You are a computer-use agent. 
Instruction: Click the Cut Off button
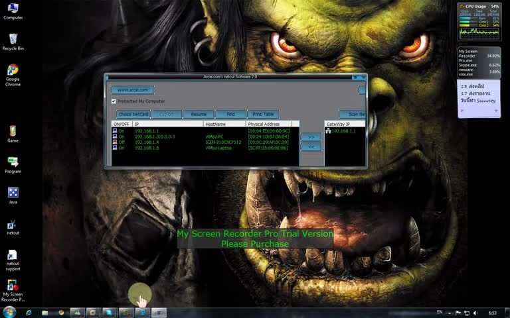click(166, 114)
